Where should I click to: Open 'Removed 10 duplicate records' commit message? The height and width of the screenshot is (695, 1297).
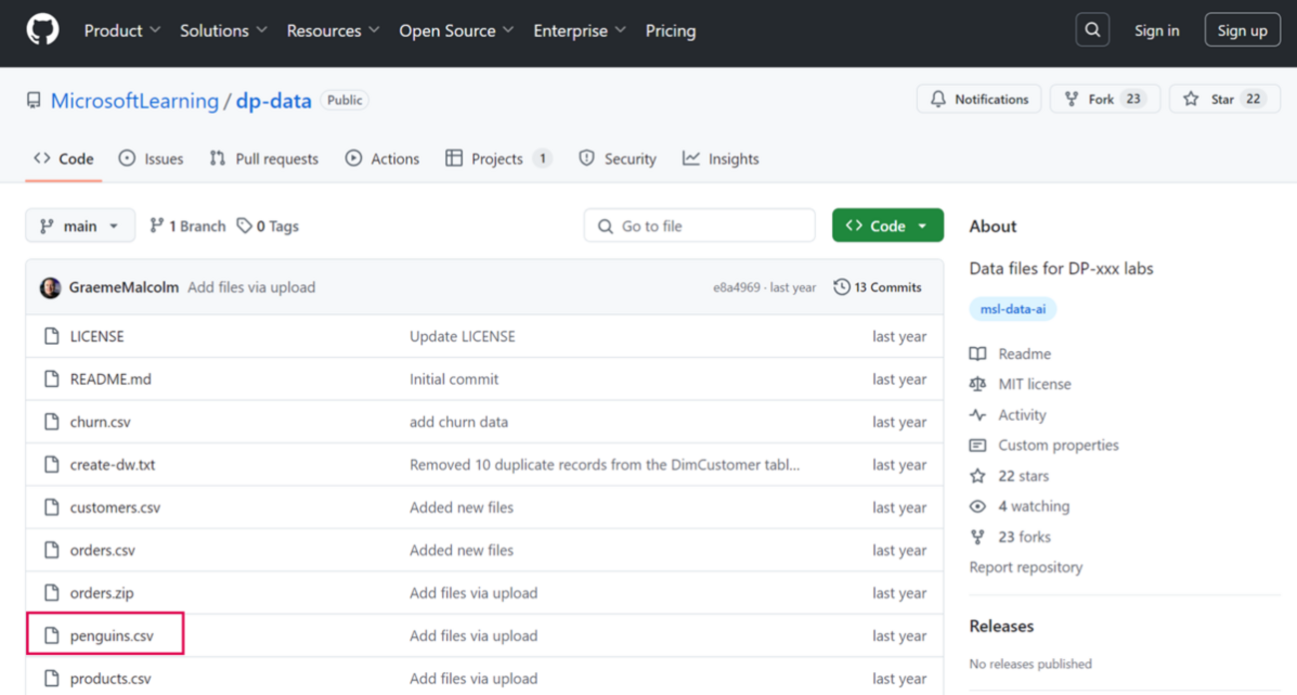(x=605, y=465)
